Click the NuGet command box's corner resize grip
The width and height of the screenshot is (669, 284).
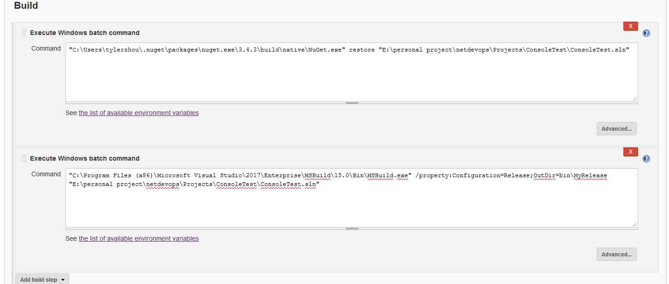point(634,98)
